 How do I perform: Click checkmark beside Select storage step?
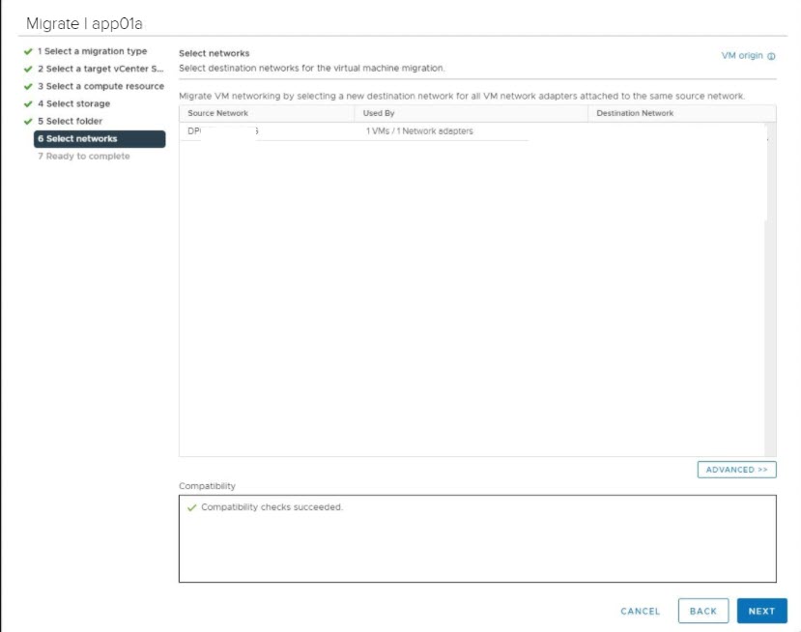[27, 103]
